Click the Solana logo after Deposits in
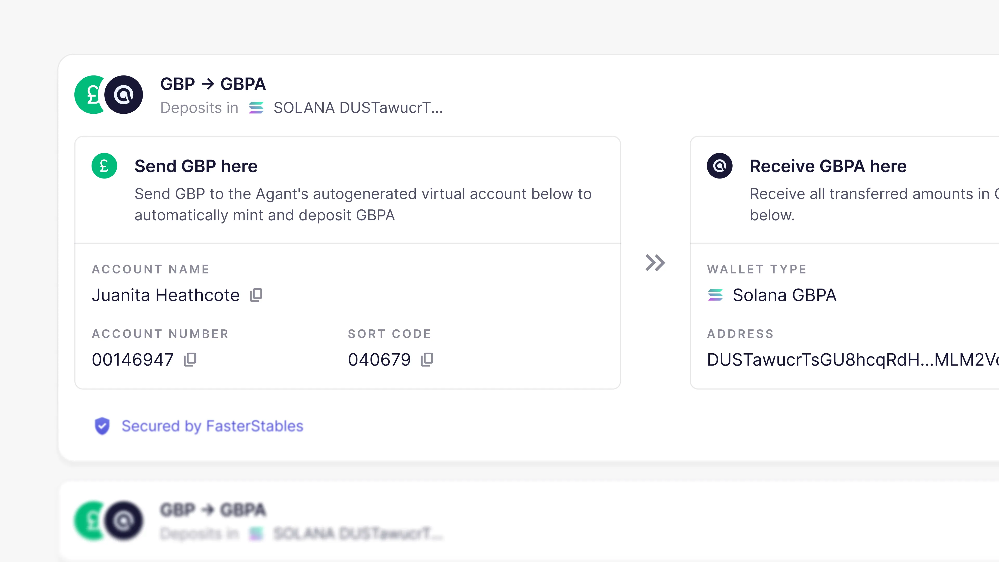 [x=256, y=107]
